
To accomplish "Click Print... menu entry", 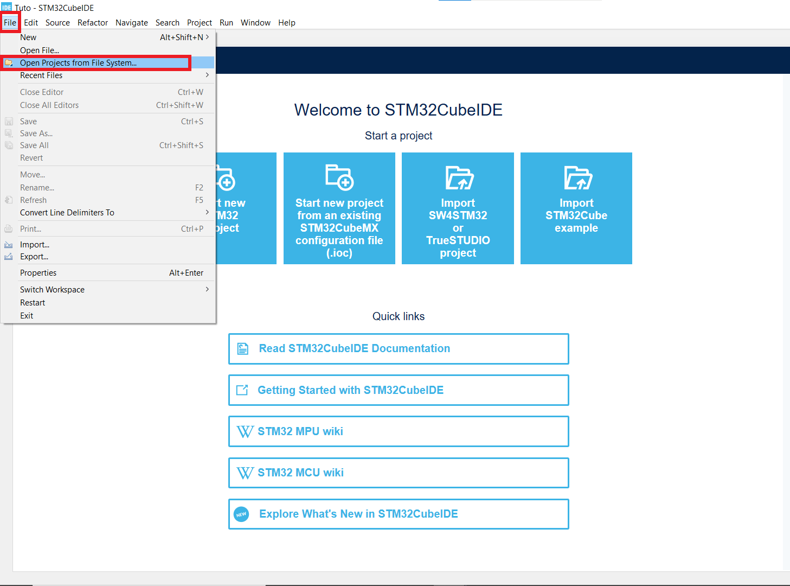I will tap(108, 229).
